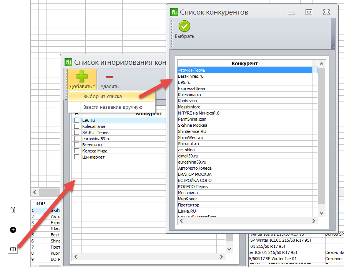Select КОЛЕСО Пермь in competitor list
This screenshot has height=267, width=344.
point(247,187)
